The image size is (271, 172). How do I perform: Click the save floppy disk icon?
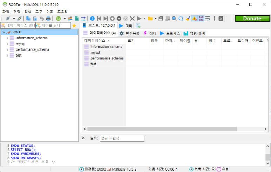[161, 19]
